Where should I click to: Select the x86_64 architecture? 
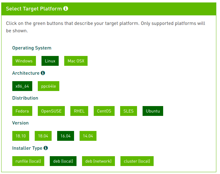click(x=22, y=86)
